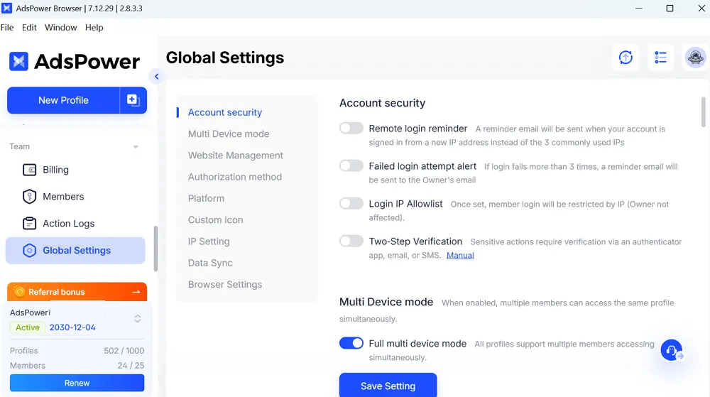This screenshot has height=397, width=710.
Task: Click the Renew subscription button
Action: [x=77, y=383]
